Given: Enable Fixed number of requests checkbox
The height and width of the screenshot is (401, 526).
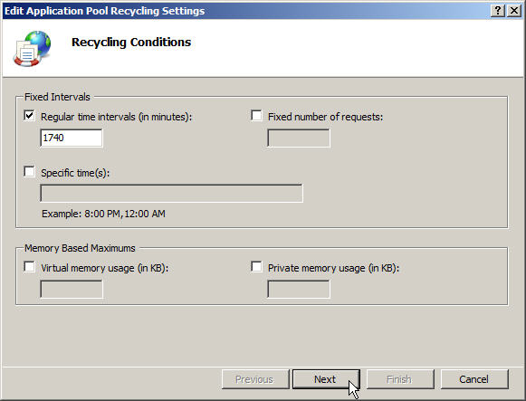Looking at the screenshot, I should pos(256,116).
